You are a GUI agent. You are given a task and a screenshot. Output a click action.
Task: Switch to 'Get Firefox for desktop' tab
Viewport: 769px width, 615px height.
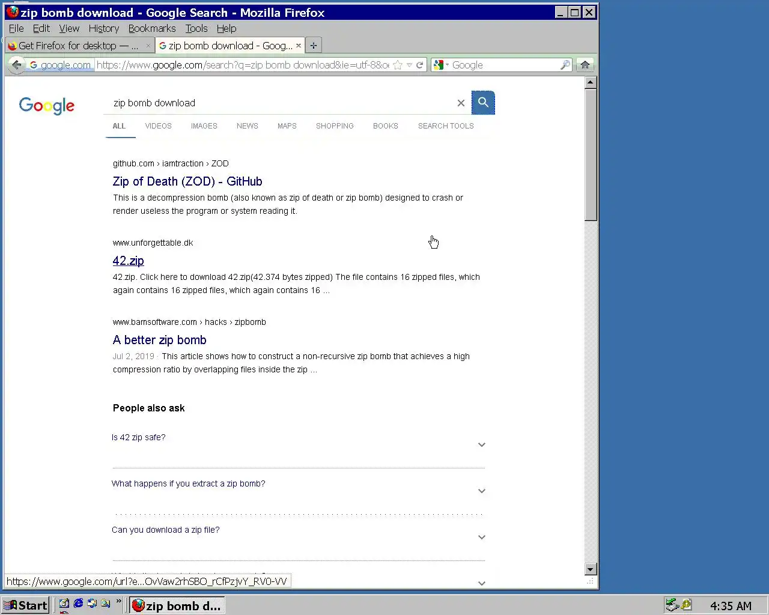point(78,46)
